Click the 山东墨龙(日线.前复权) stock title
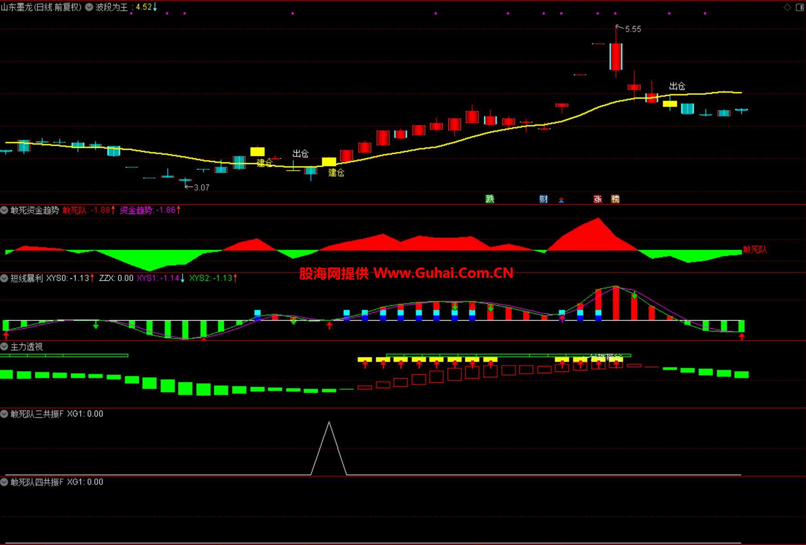Screen dimensions: 806x545 [x=41, y=7]
